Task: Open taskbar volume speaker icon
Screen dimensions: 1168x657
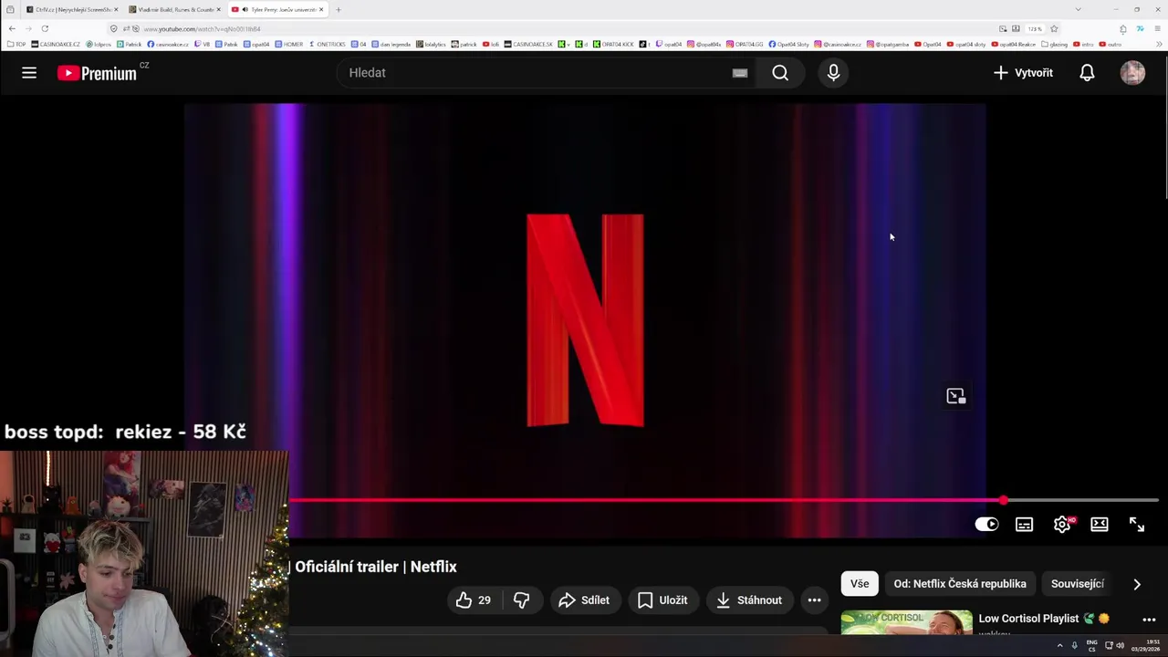Action: pos(1120,645)
